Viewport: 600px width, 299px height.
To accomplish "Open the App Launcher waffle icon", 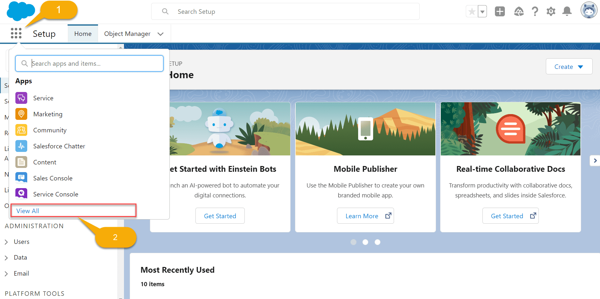I will click(x=16, y=33).
